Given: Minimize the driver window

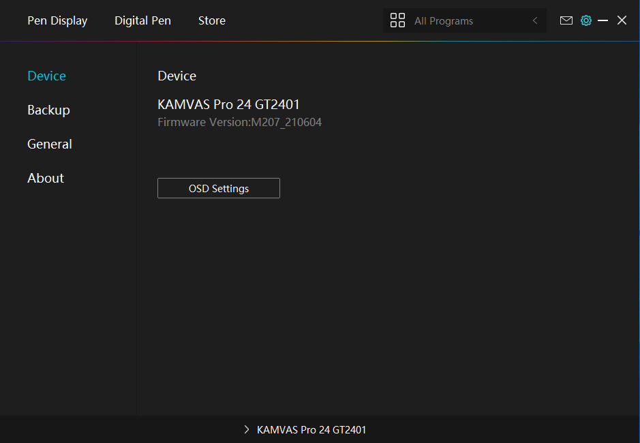Looking at the screenshot, I should coord(603,20).
